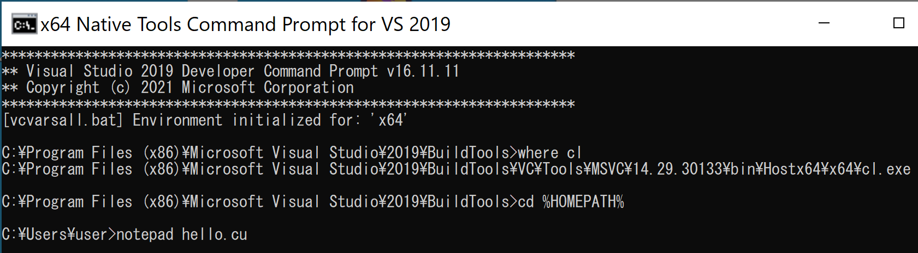Click the 'where cl' command text
Screen dimensions: 918x253
[x=549, y=153]
